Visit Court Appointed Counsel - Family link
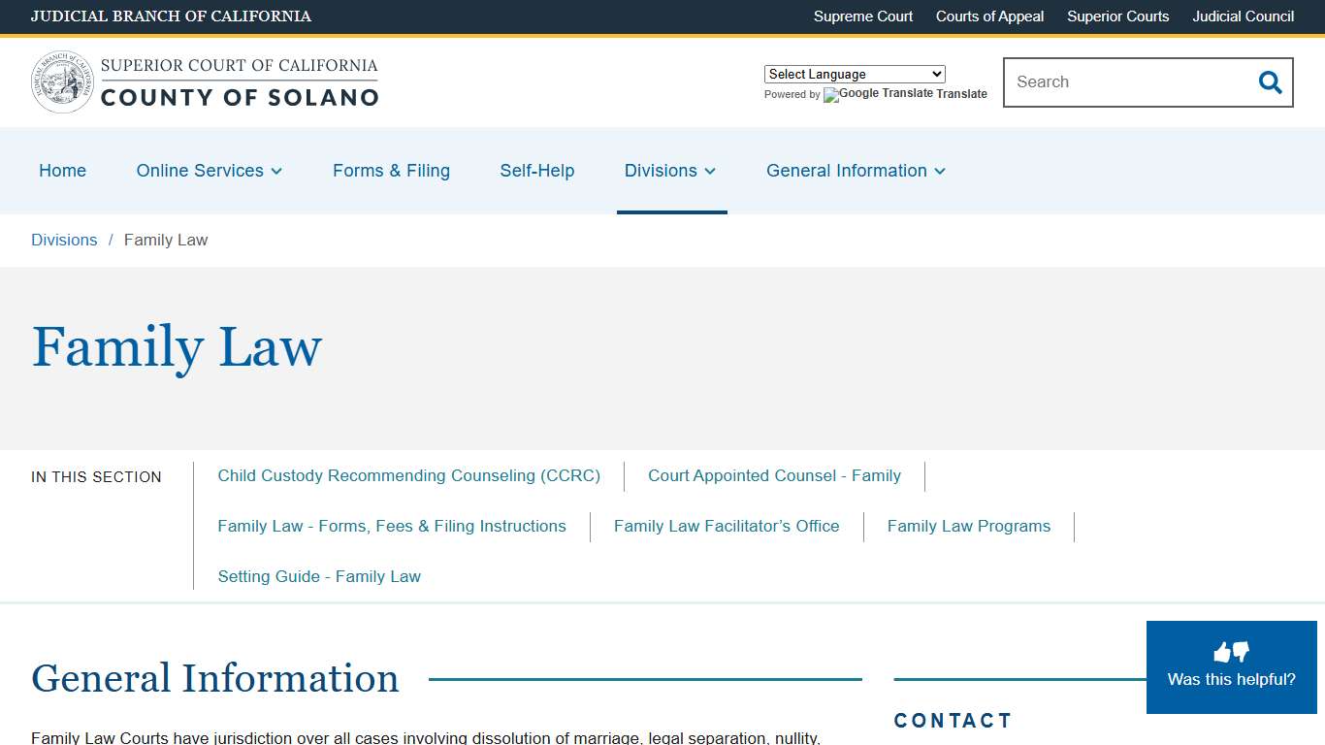 774,475
